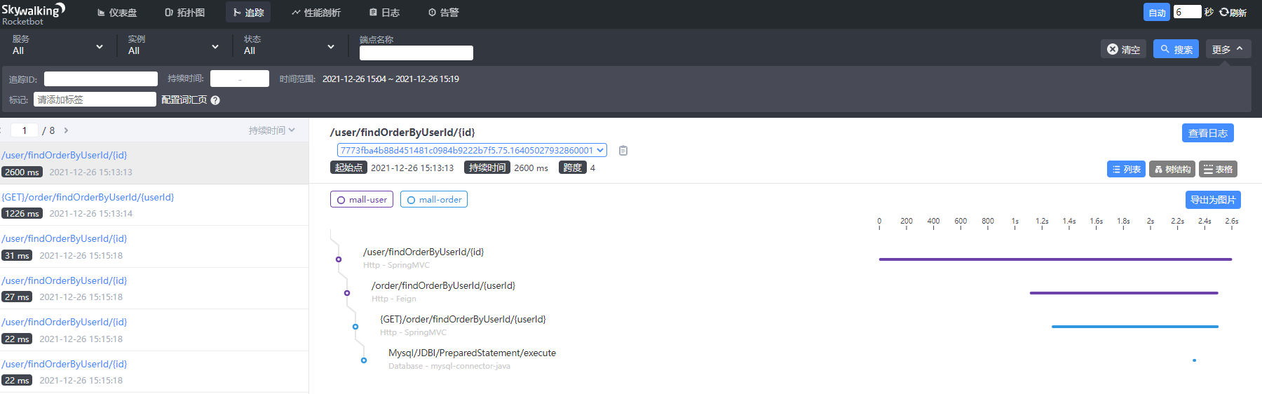Viewport: 1262px width, 394px height.
Task: Switch to 树结构 tree view
Action: [x=1172, y=169]
